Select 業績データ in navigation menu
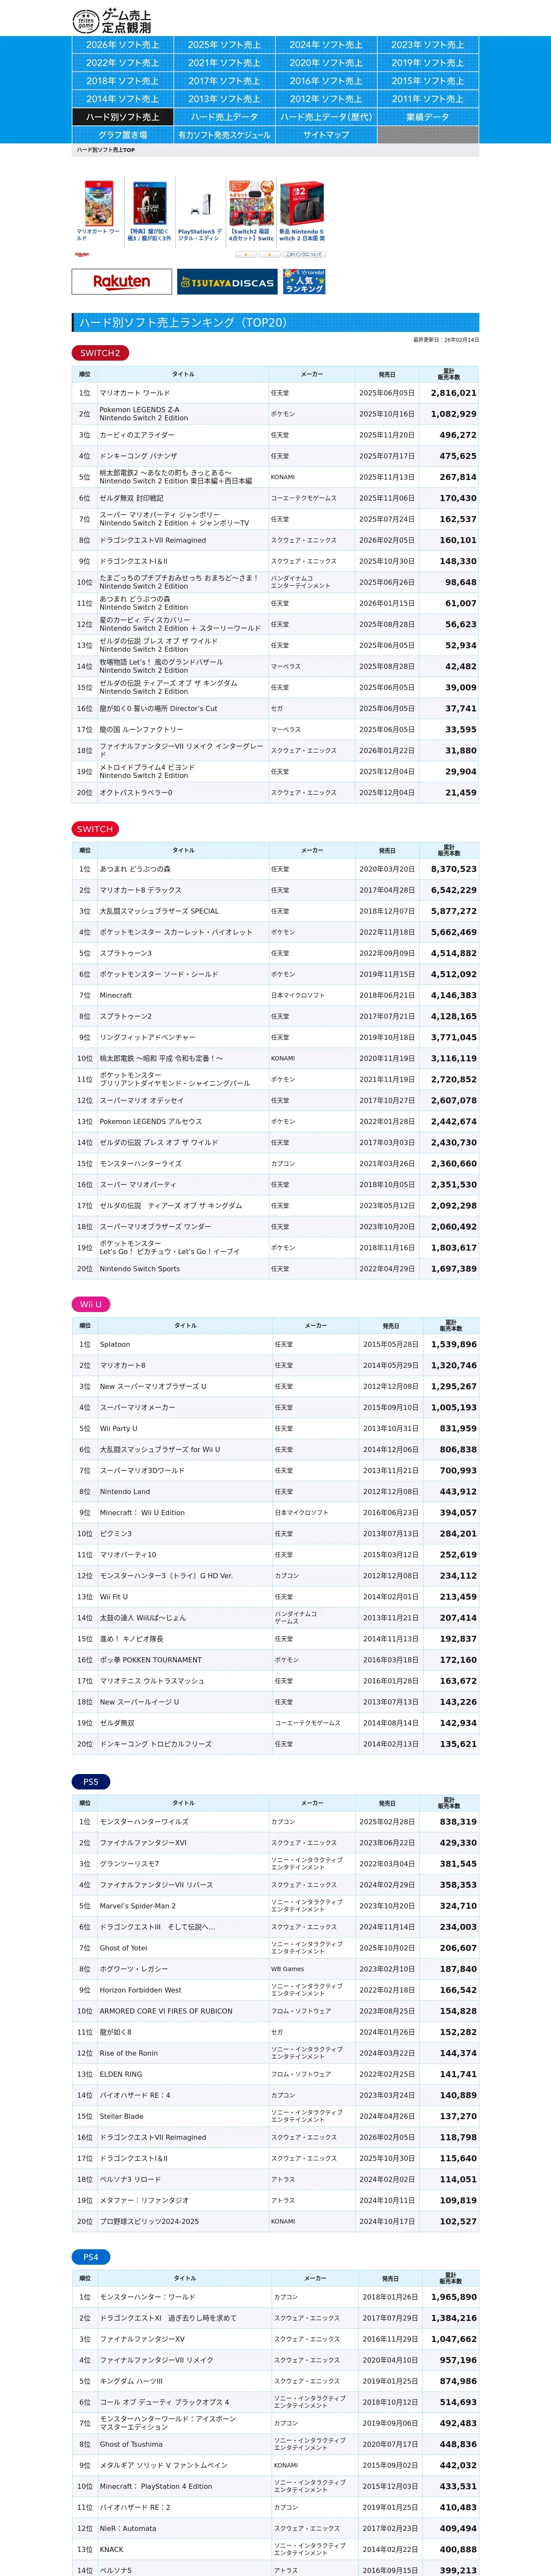 point(428,117)
